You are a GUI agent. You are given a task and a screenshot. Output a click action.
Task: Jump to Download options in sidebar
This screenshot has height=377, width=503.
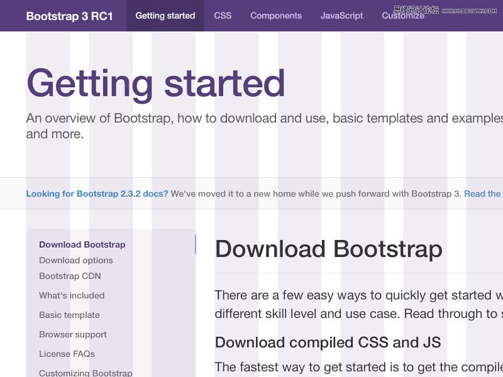(x=75, y=260)
